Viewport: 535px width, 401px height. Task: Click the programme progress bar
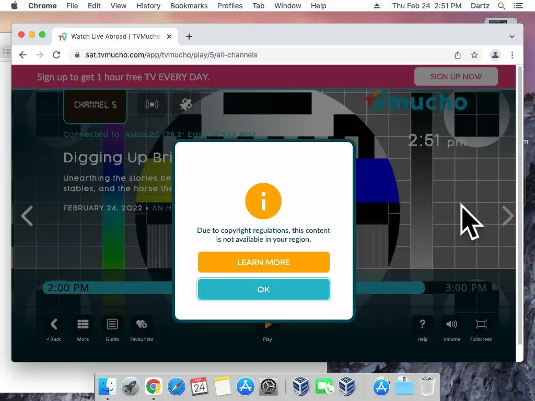267,288
